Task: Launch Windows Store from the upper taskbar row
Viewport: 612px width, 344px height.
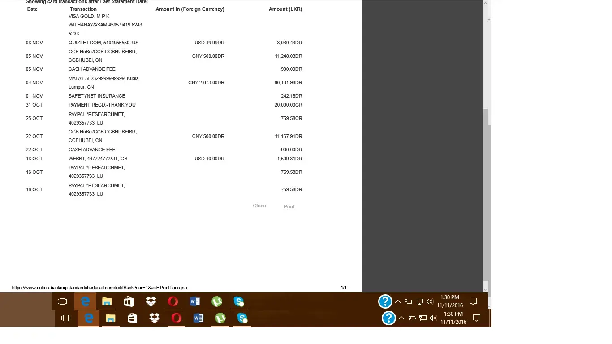Action: pos(129,301)
